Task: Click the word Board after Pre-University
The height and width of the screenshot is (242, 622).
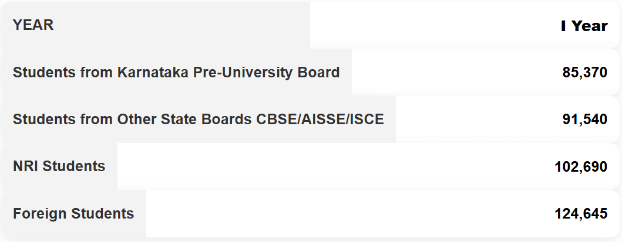Action: tap(322, 73)
